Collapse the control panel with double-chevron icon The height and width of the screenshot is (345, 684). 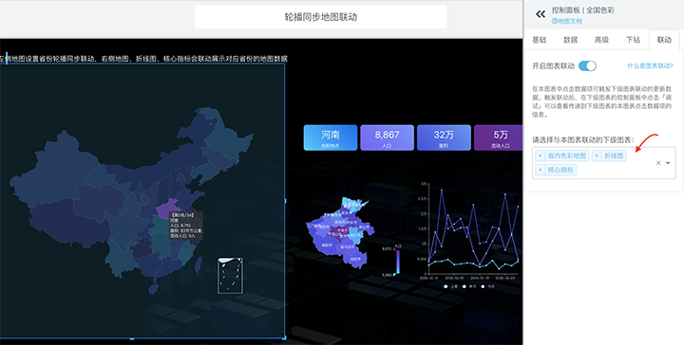(x=541, y=14)
